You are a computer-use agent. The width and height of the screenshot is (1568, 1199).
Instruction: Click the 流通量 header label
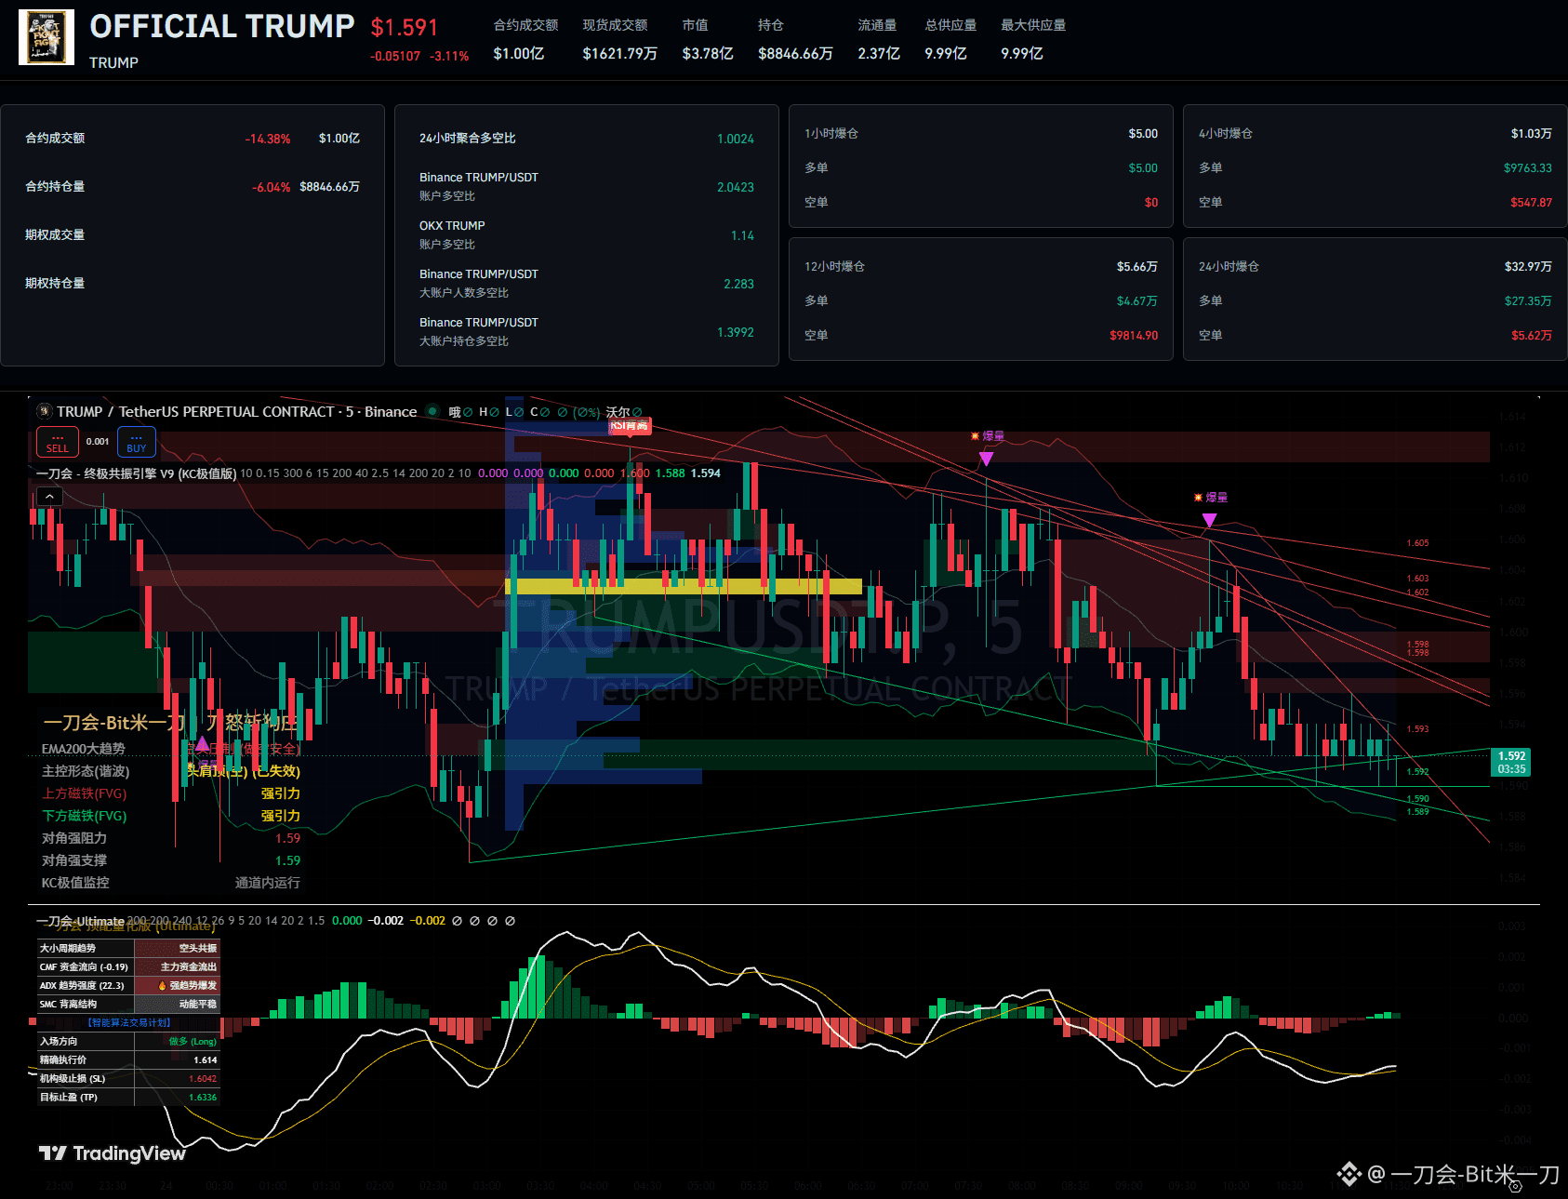click(877, 25)
